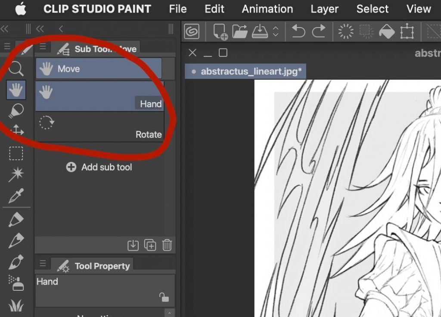441x317 pixels.
Task: Select the Eyedropper tool
Action: tap(16, 194)
